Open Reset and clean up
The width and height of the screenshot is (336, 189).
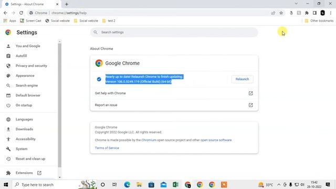tap(30, 159)
